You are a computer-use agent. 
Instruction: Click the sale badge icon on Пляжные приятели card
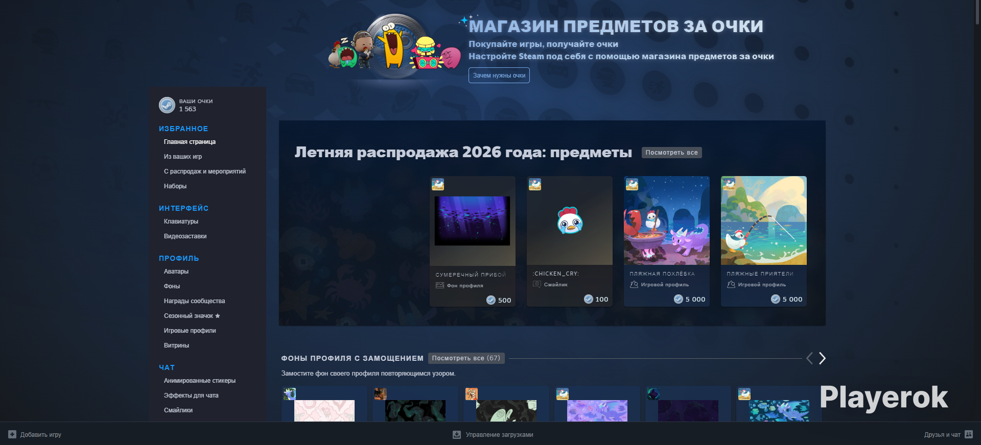click(729, 184)
